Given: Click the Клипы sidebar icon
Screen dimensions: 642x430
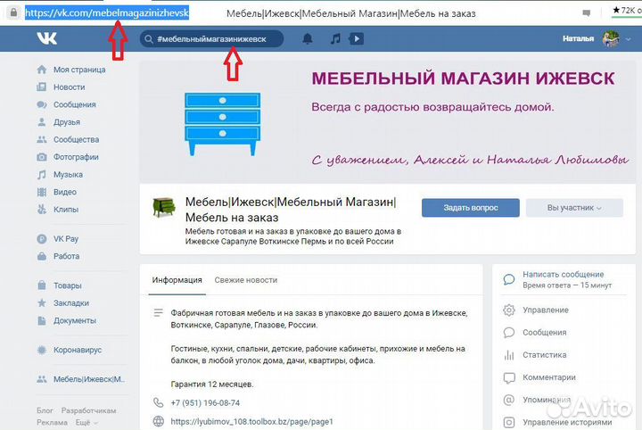Looking at the screenshot, I should click(42, 210).
